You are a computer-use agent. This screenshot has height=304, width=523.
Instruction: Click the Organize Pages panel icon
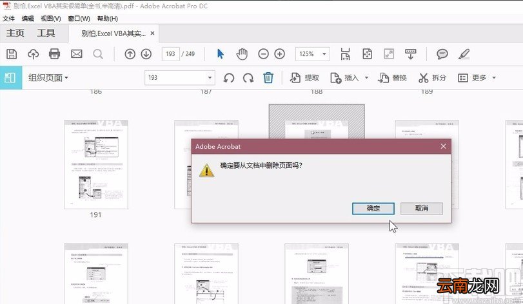click(x=11, y=77)
